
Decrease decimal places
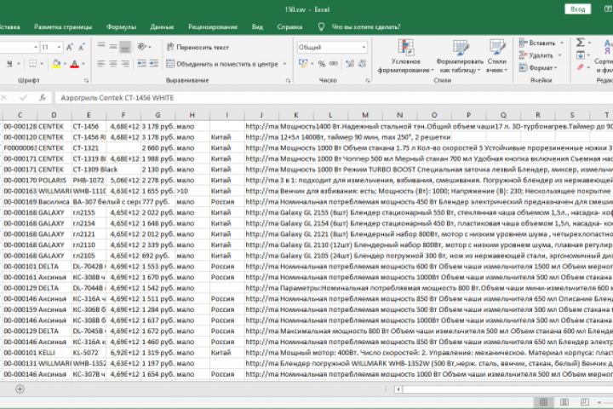tap(362, 64)
